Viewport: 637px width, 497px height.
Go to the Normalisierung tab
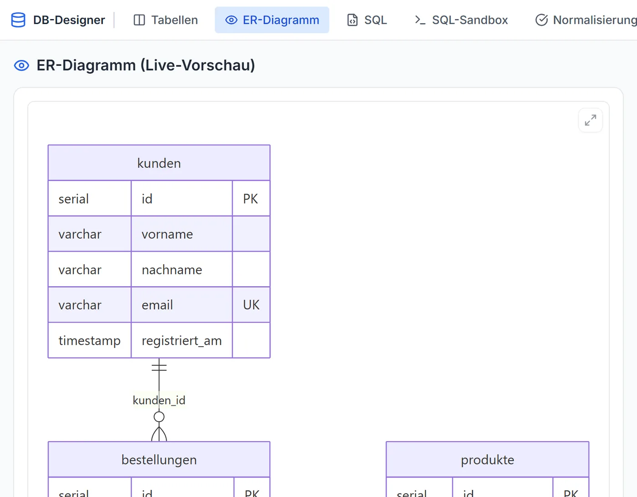pos(586,20)
